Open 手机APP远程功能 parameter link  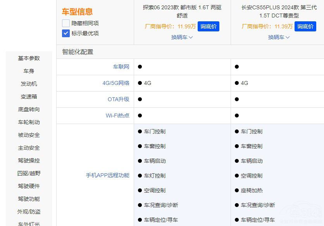pyautogui.click(x=107, y=175)
